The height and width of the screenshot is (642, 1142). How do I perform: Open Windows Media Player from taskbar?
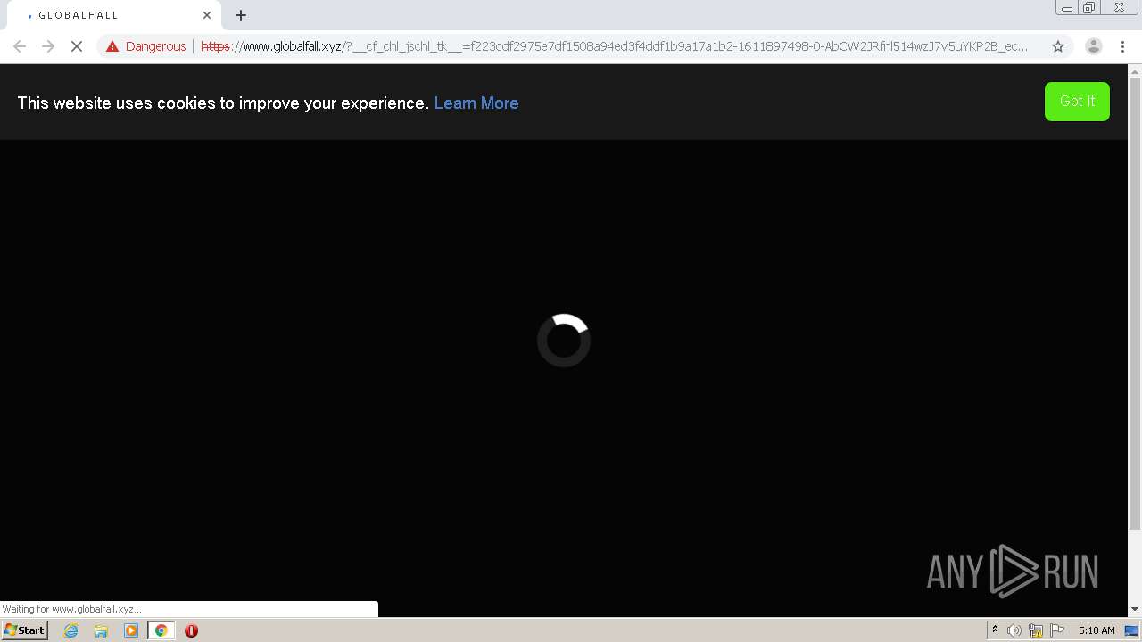131,630
